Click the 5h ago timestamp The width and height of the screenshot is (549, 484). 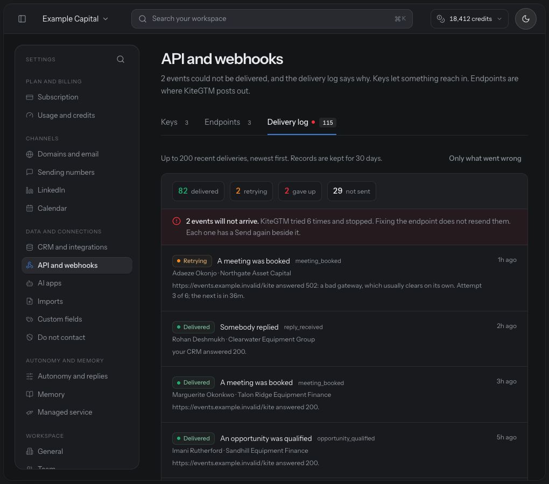[506, 438]
